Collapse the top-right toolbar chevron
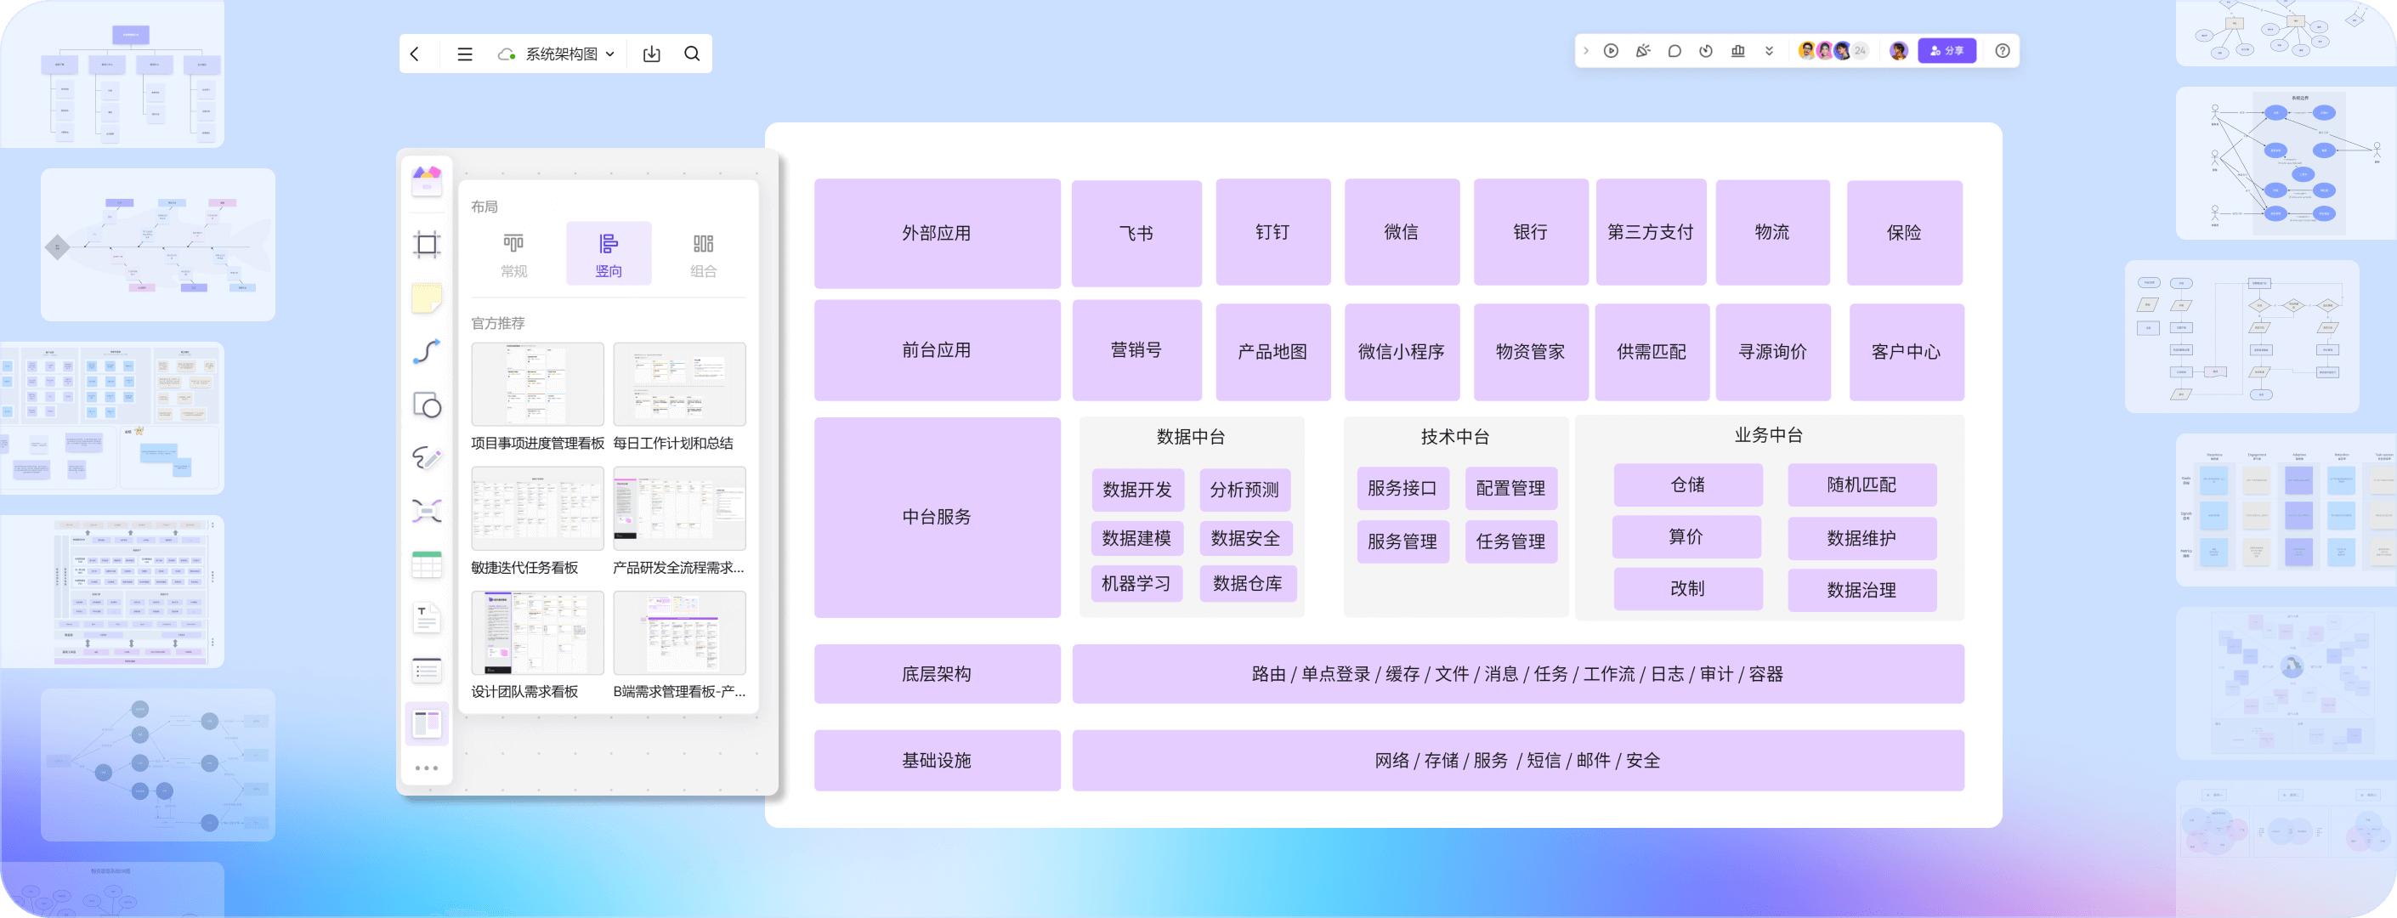This screenshot has width=2397, height=918. (x=1586, y=51)
